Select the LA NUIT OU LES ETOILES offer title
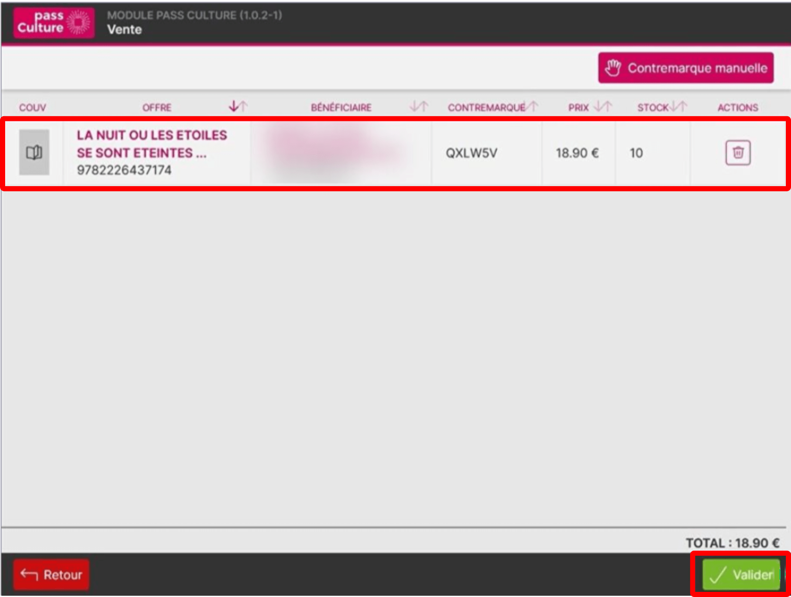Screen dimensions: 791x597 [x=152, y=144]
